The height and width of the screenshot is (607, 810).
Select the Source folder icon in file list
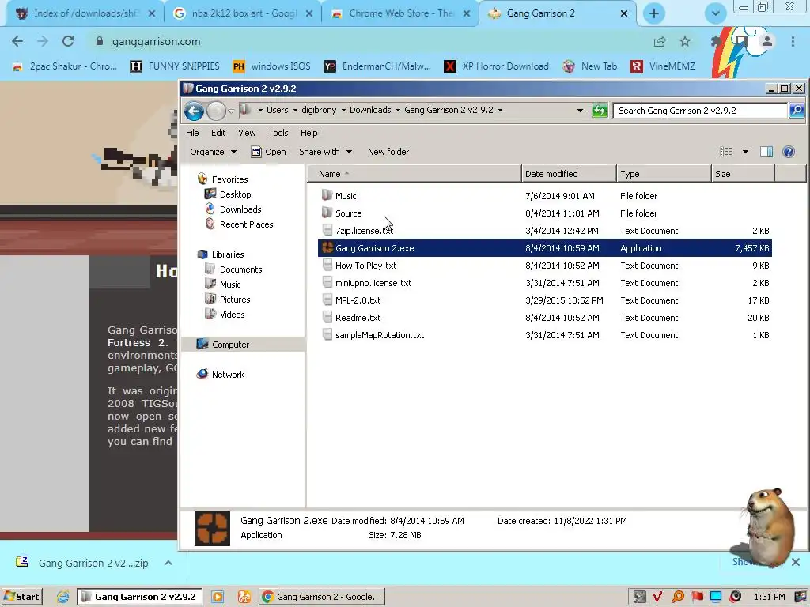coord(327,213)
